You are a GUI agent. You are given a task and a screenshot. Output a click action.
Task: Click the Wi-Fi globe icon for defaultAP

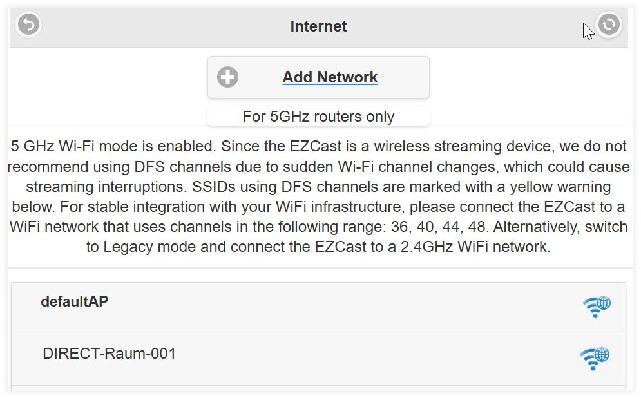597,307
